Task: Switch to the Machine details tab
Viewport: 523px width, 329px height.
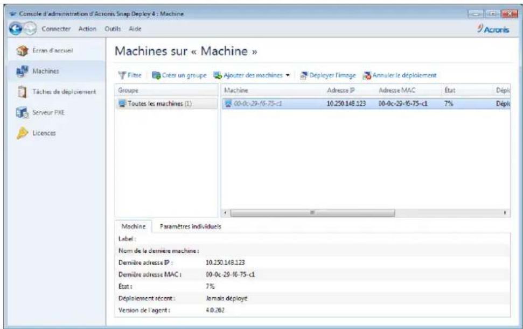Action: [x=134, y=226]
